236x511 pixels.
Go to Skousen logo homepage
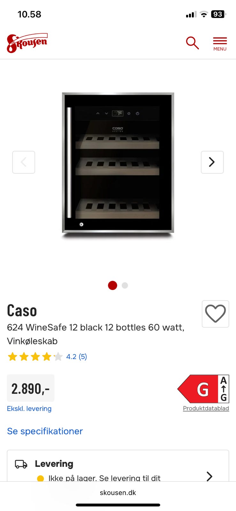click(x=27, y=43)
